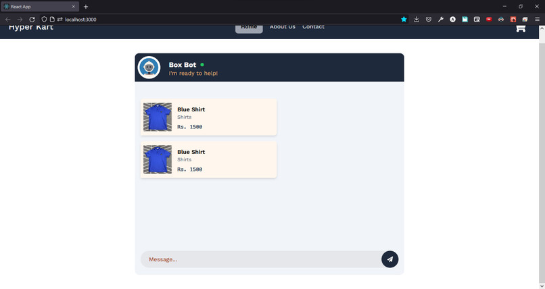Open a new browser tab
545x289 pixels.
86,7
